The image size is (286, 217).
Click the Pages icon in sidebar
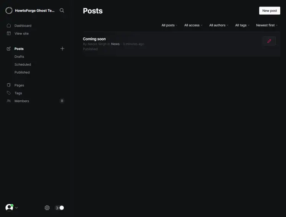[x=8, y=85]
